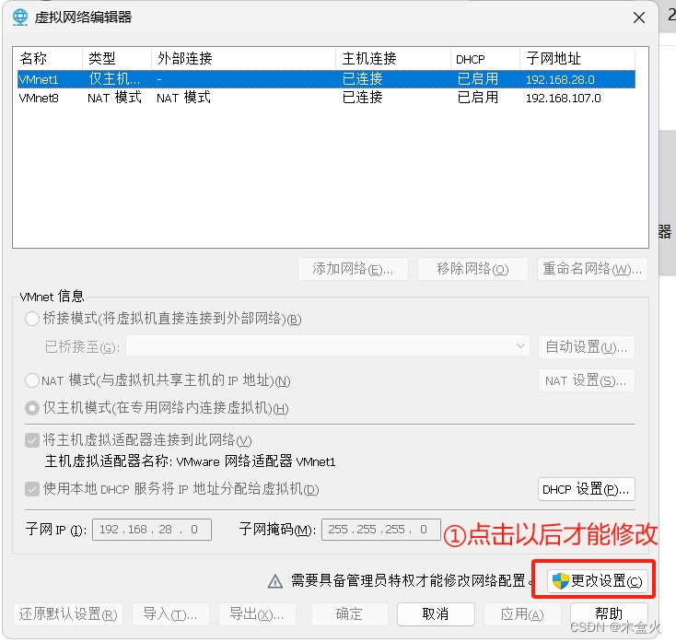Click the 子网地址 column header
Viewport: 676px width, 642px height.
[577, 58]
